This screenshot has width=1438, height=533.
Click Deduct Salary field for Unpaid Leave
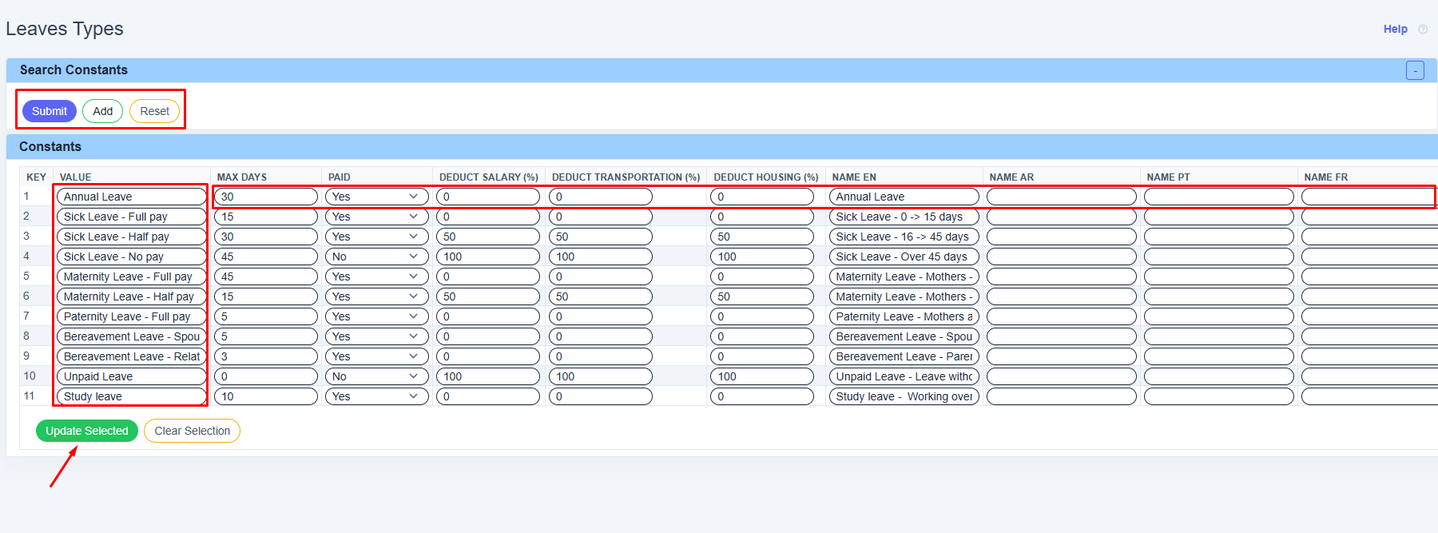coord(488,376)
